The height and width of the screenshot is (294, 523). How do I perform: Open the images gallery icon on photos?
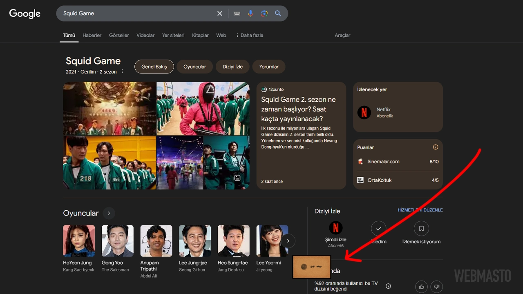(237, 178)
